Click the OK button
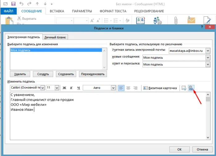The width and height of the screenshot is (216, 156). pyautogui.click(x=179, y=150)
